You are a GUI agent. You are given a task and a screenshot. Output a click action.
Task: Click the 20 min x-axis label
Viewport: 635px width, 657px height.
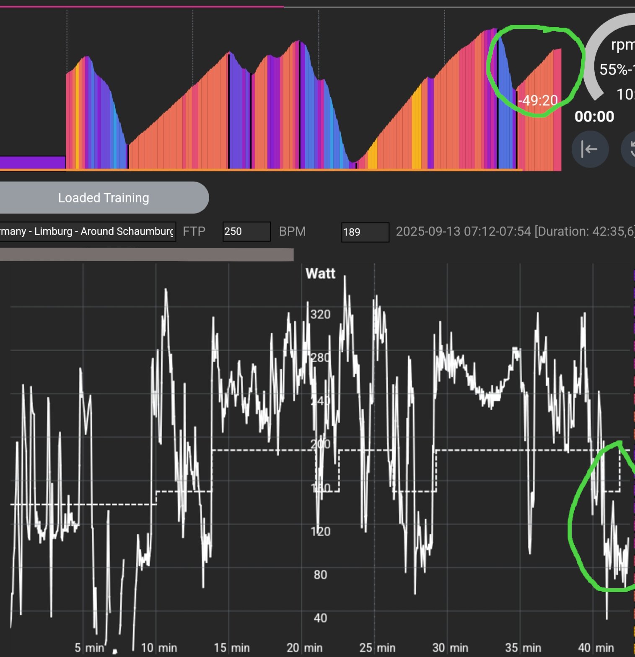click(x=304, y=648)
